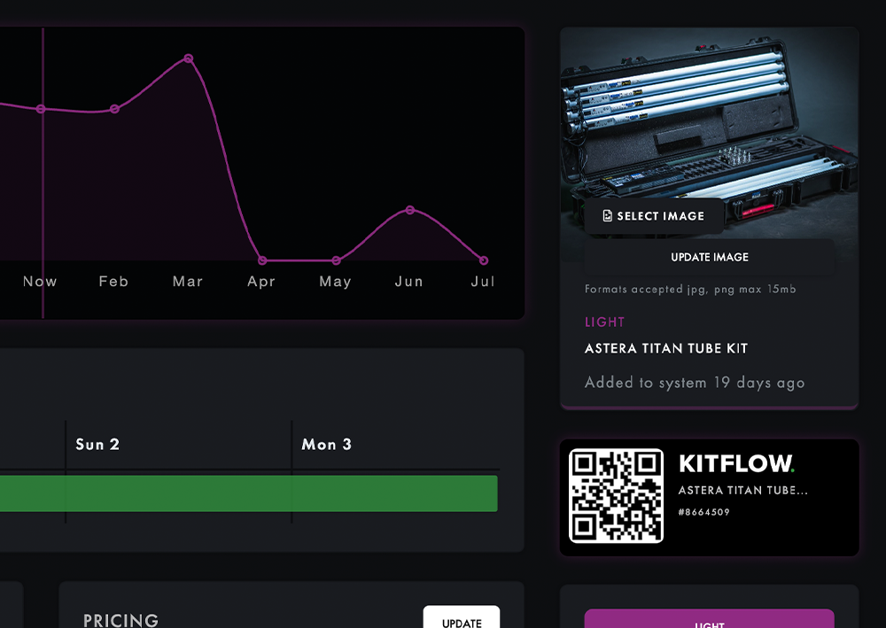
Task: Click the Apr data point on chart
Action: (261, 260)
